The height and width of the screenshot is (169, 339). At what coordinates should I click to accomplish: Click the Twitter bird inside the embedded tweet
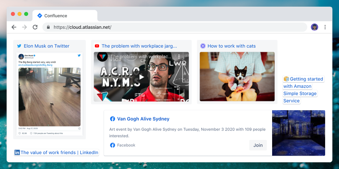79,55
